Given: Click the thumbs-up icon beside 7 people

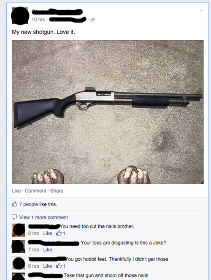Looking at the screenshot, I should coord(14,204).
